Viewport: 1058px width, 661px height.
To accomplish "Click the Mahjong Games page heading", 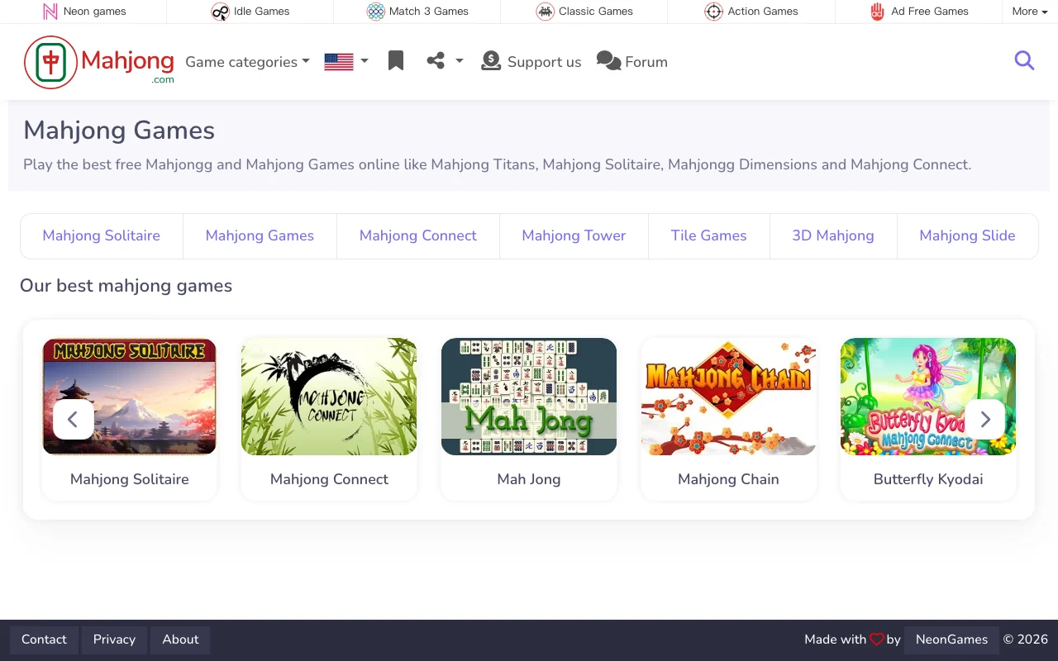I will pyautogui.click(x=119, y=131).
